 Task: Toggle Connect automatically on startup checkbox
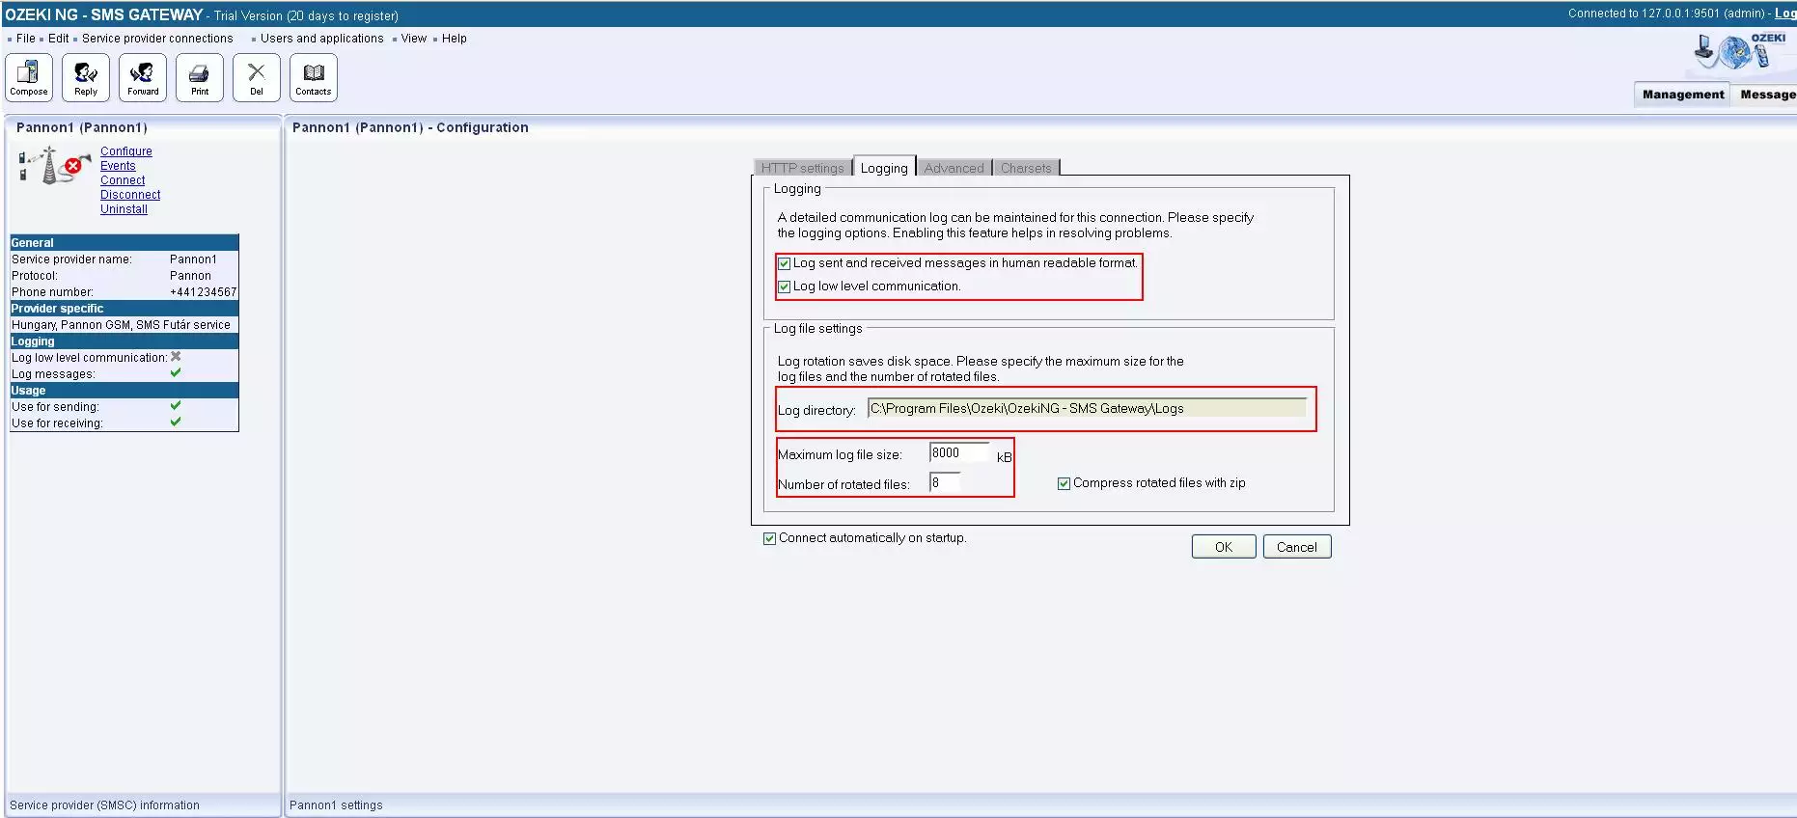[x=769, y=538]
